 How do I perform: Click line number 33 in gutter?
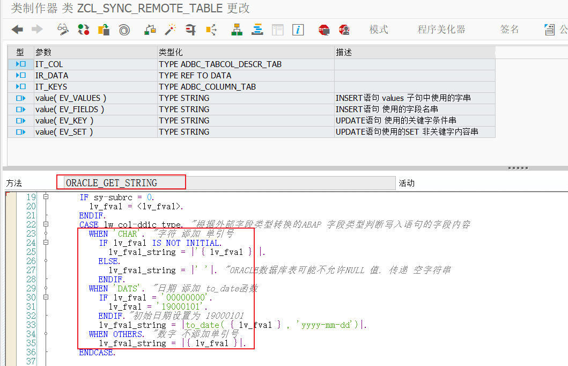(x=31, y=325)
